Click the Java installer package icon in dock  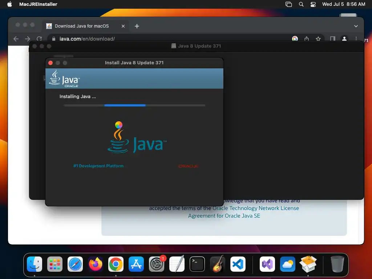[308, 264]
